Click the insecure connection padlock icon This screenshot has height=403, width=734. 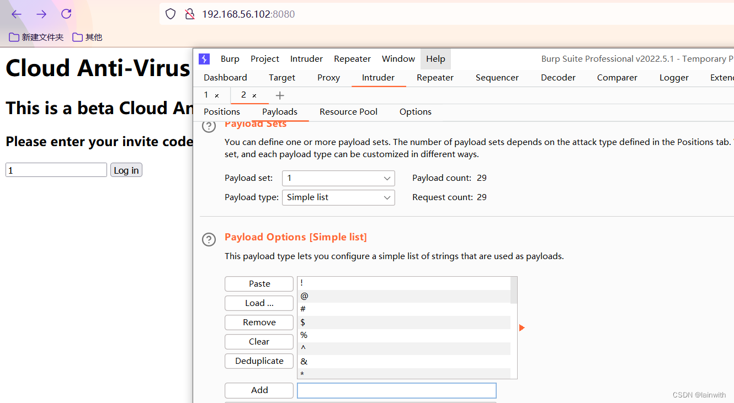coord(190,14)
